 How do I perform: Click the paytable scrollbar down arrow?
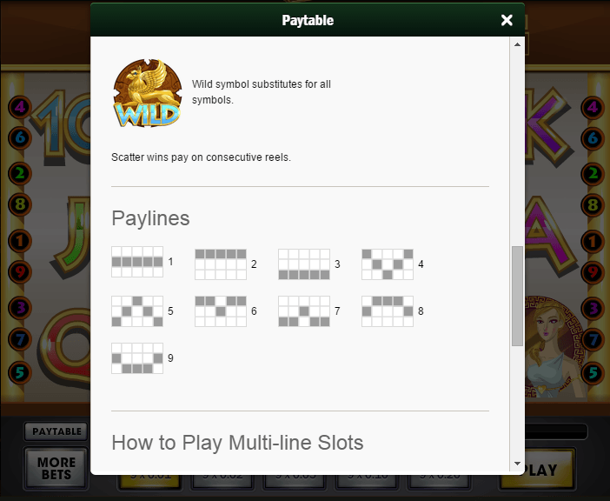point(517,464)
